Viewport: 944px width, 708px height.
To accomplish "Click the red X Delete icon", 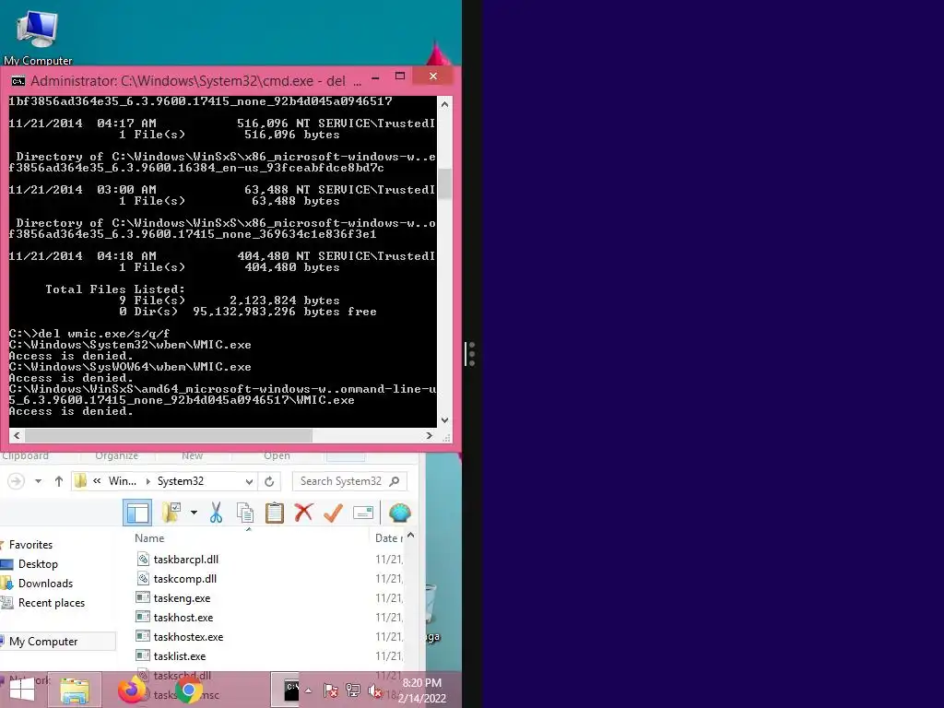I will (303, 513).
